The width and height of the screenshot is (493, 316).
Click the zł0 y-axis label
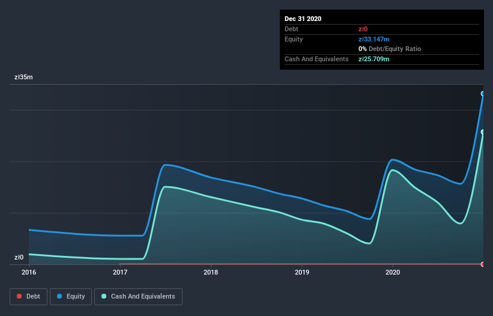pos(19,257)
